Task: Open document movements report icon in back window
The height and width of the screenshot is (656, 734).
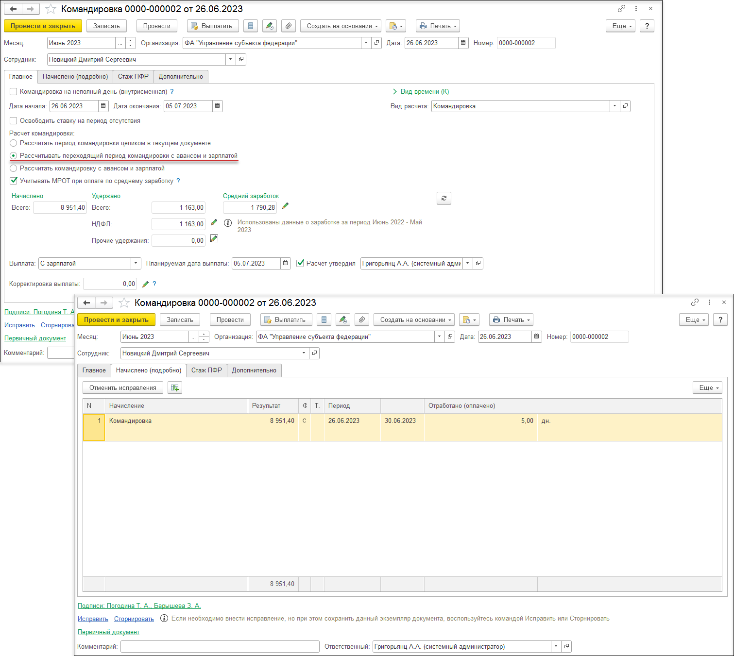Action: pyautogui.click(x=251, y=26)
